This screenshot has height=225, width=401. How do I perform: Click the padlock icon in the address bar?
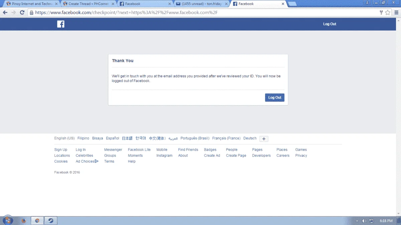31,12
